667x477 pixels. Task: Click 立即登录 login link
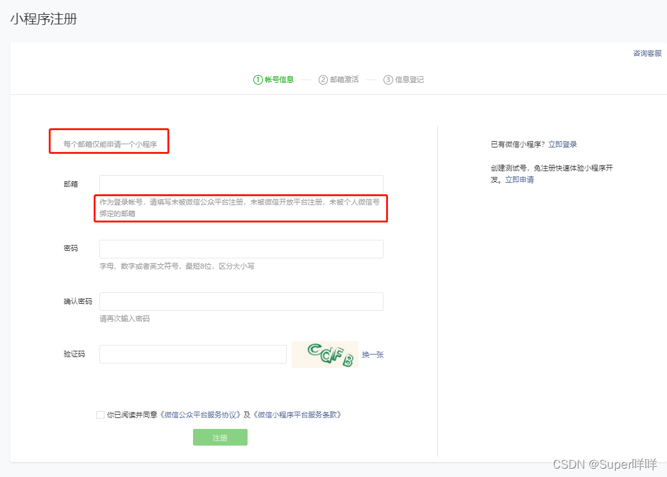[562, 144]
